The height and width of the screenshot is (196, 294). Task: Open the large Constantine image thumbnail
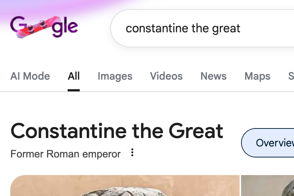125,186
